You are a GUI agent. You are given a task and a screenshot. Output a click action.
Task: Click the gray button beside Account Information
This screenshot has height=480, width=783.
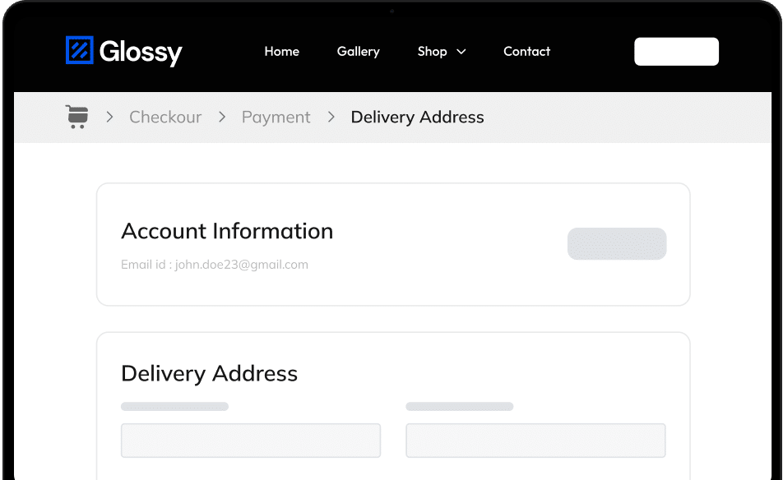[x=617, y=243]
